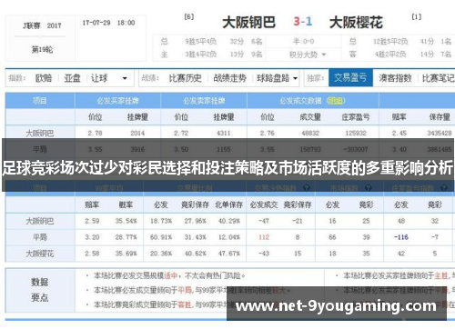The image size is (455, 329).
Task: Click home team name 大阪钢巴 in header
Action: coord(248,23)
